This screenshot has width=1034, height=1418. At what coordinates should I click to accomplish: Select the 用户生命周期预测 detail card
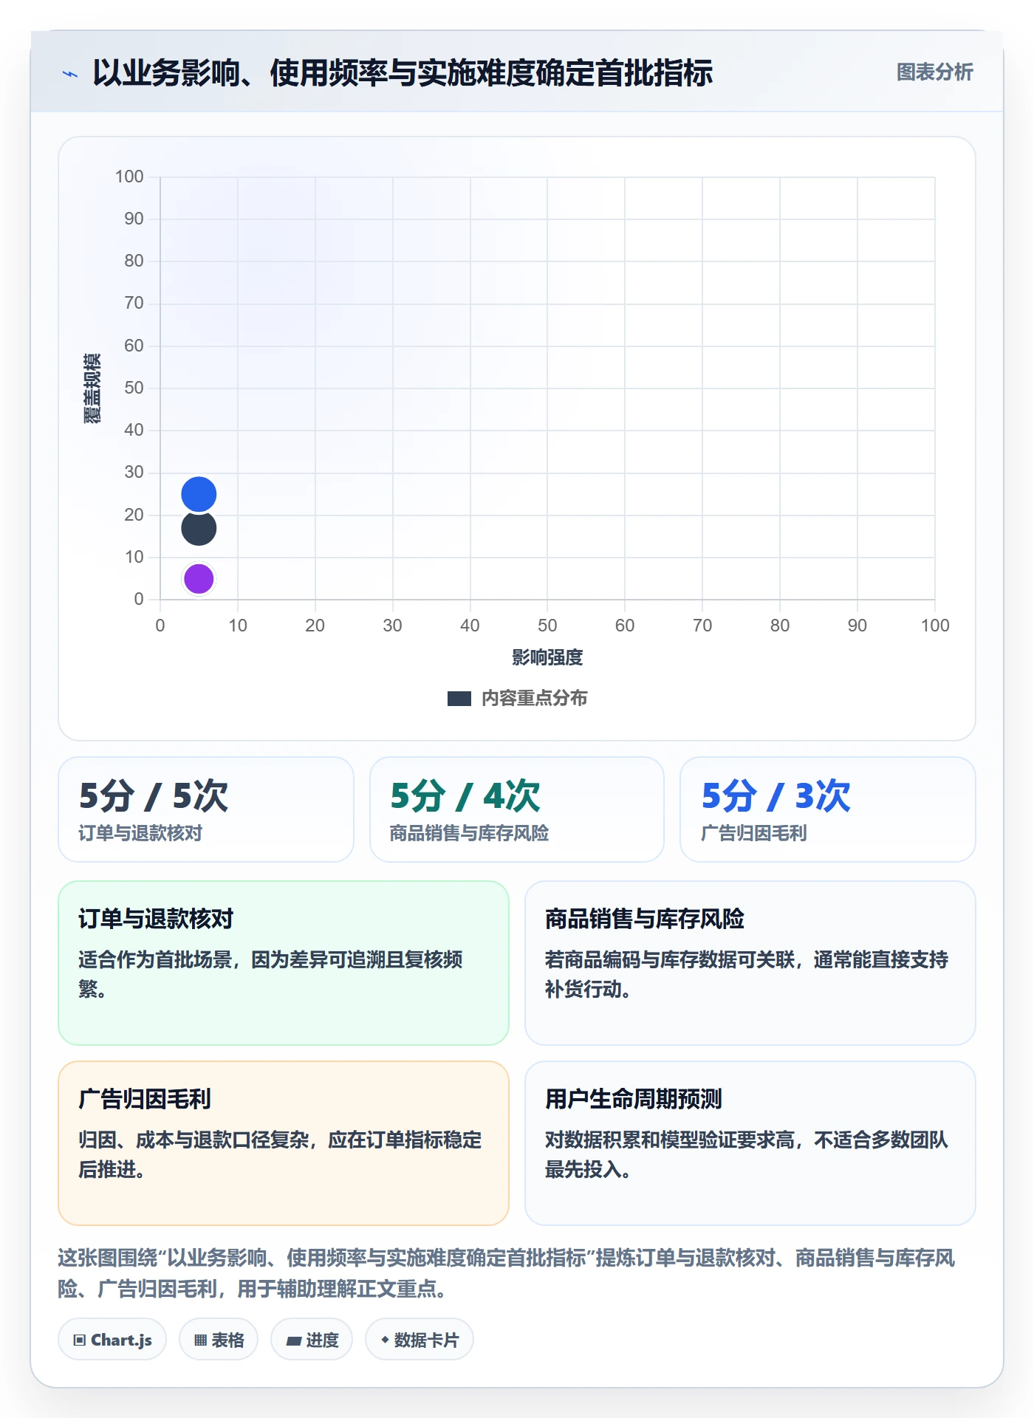pos(750,1143)
